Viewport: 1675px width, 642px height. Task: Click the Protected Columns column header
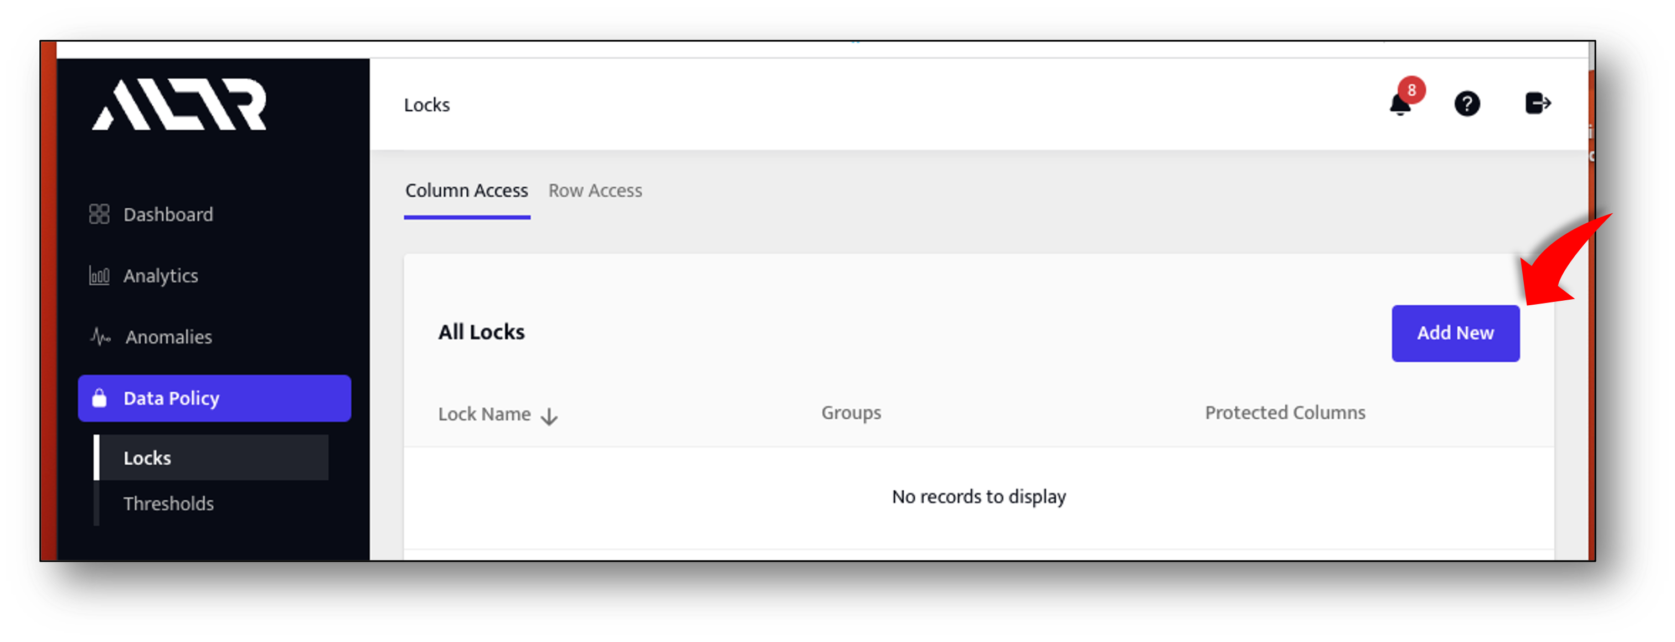[1284, 413]
